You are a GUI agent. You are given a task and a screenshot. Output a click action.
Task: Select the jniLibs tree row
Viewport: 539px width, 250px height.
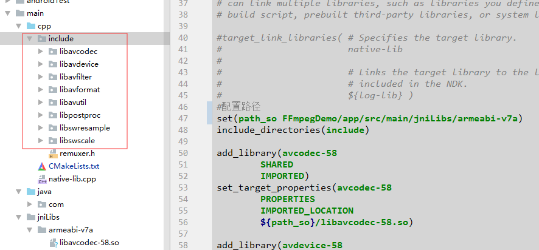pos(49,217)
